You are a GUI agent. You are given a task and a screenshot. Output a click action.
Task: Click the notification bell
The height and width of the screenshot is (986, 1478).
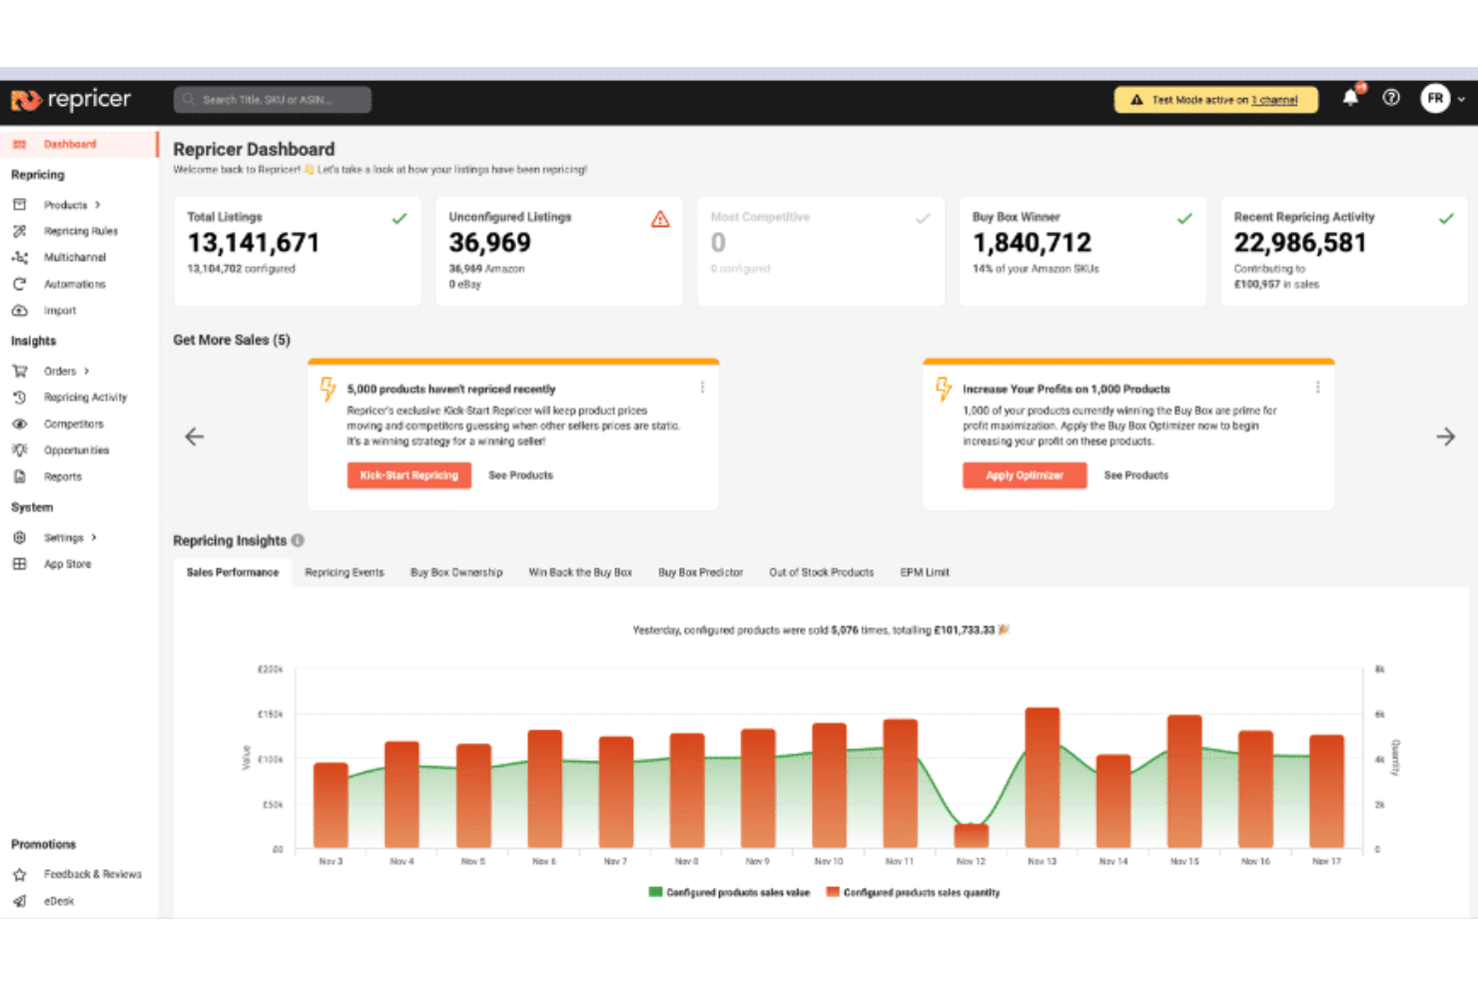coord(1351,97)
